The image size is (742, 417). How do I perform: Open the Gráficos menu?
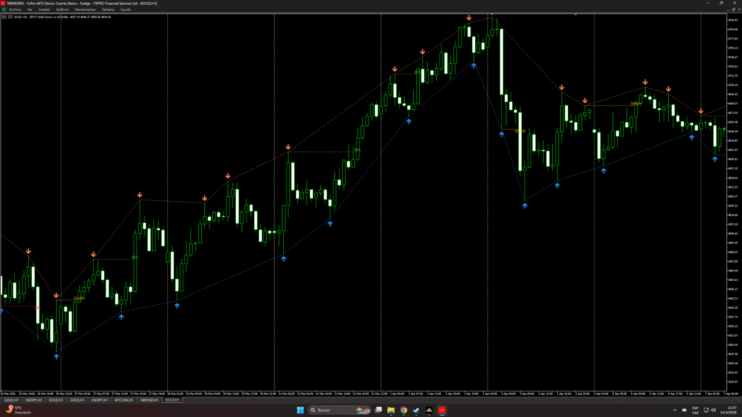[x=62, y=10]
